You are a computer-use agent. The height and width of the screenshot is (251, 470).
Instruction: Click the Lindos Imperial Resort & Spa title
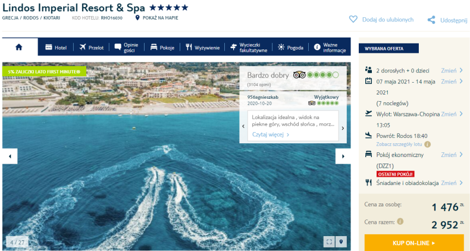74,8
